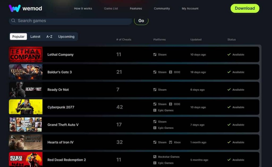The width and height of the screenshot is (272, 167).
Task: Open the Grand Theft Auto V game title
Action: click(x=63, y=125)
